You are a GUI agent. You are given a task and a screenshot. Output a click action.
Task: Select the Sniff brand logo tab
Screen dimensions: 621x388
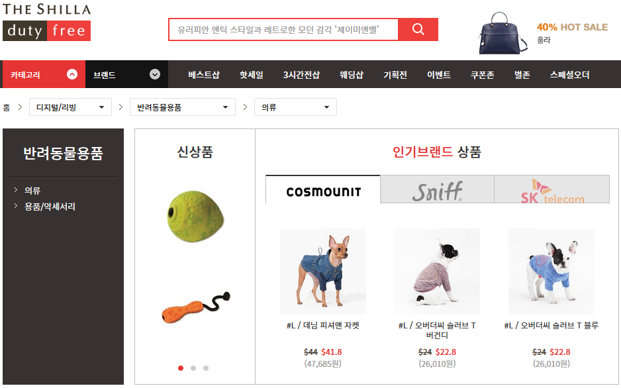[437, 189]
